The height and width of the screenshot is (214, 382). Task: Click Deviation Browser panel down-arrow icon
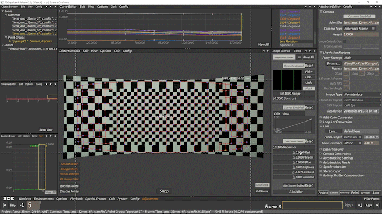pos(51,136)
